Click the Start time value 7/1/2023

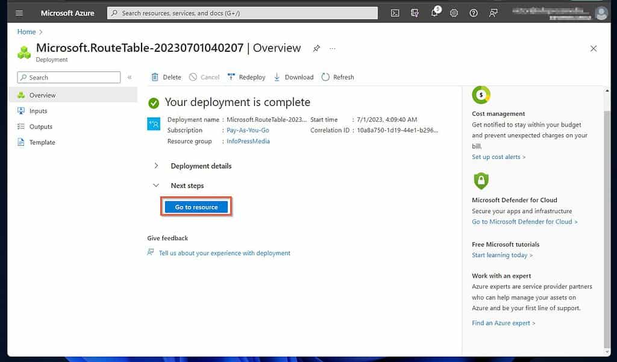coord(387,119)
